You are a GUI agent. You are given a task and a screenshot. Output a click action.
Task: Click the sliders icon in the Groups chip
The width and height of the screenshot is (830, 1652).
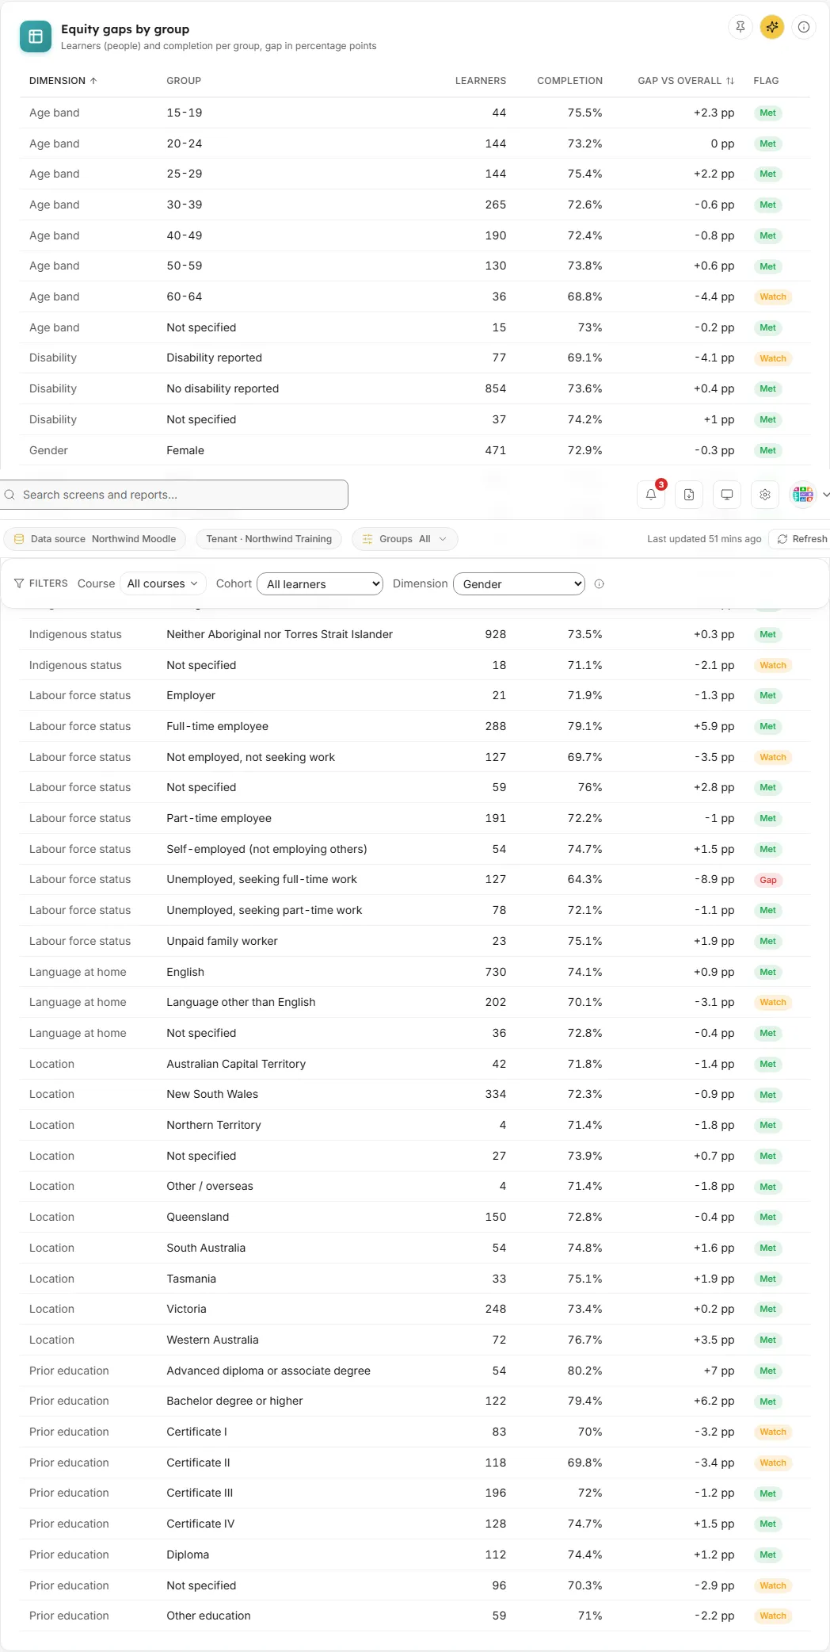(367, 539)
